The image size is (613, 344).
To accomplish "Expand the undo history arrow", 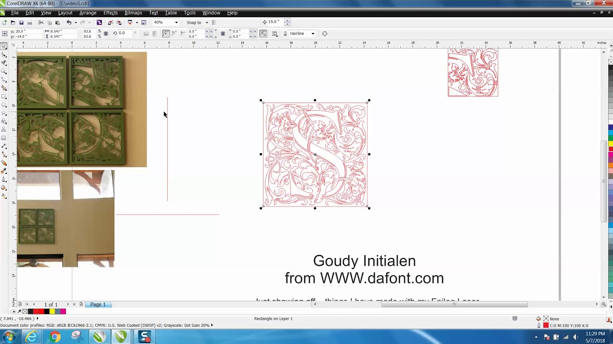I will click(x=75, y=22).
